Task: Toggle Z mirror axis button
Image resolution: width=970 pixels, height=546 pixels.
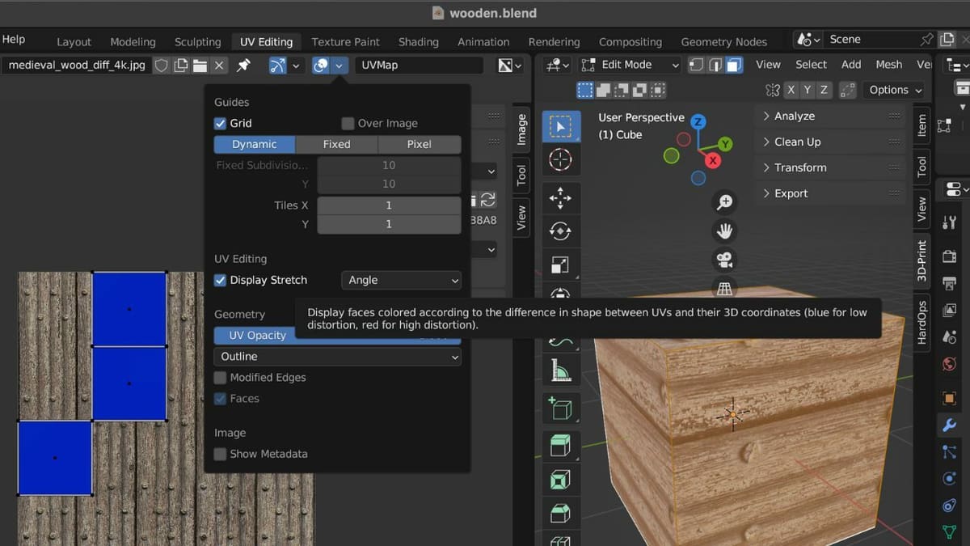Action: pyautogui.click(x=824, y=90)
